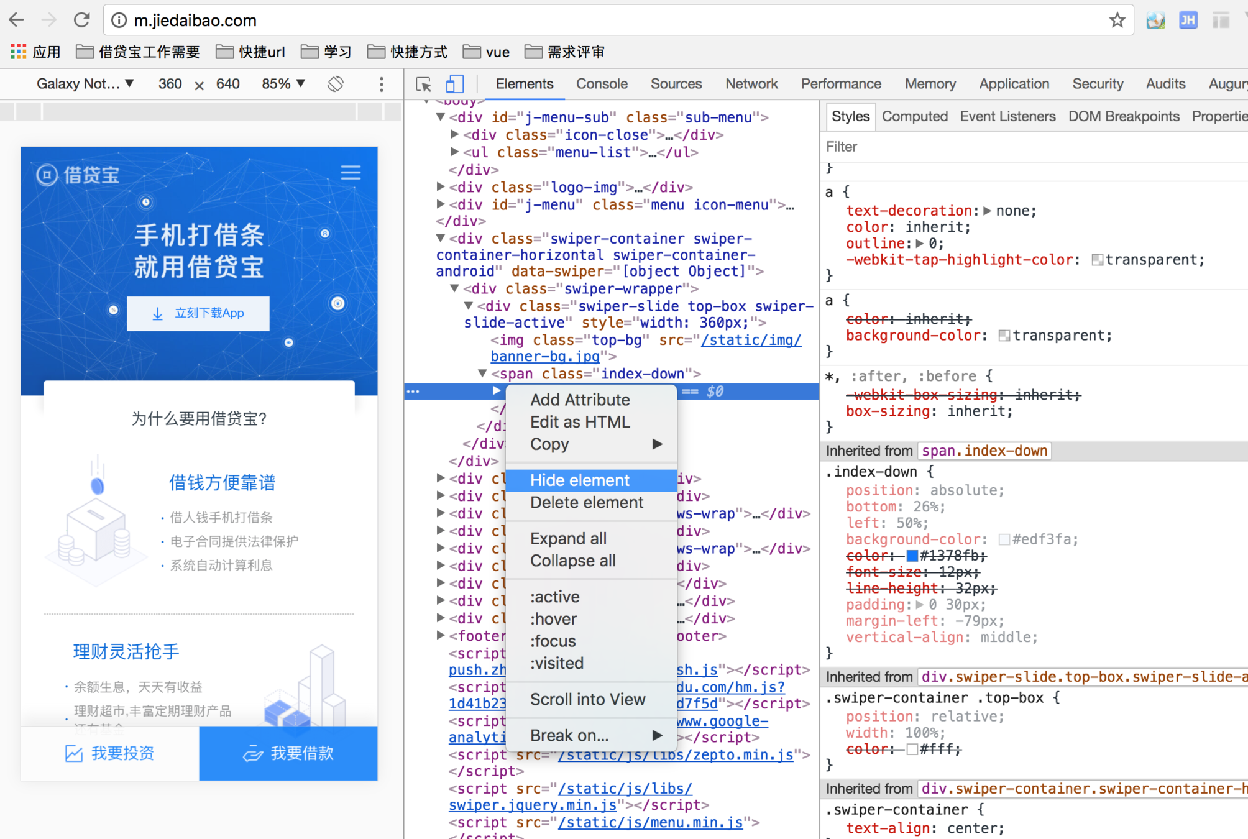Click the inspect element picker icon

click(x=423, y=84)
